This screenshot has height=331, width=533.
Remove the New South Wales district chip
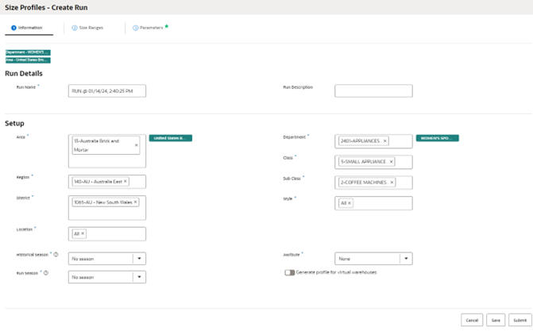click(135, 202)
